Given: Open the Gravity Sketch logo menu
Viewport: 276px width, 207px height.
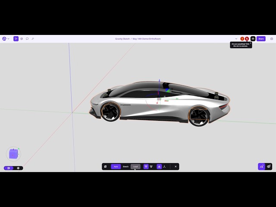Looking at the screenshot, I should point(4,39).
